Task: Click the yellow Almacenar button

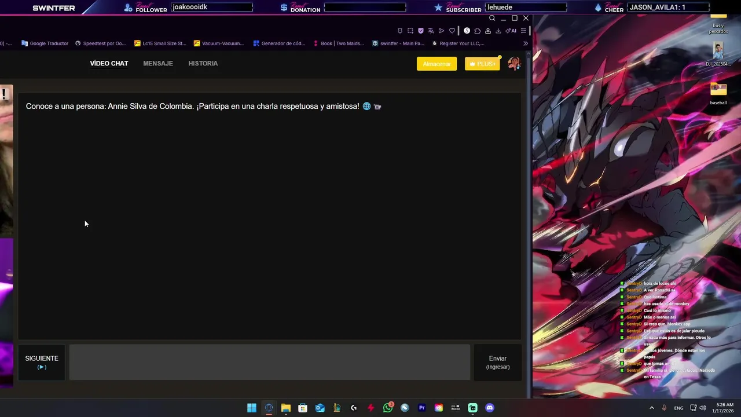Action: pyautogui.click(x=436, y=64)
